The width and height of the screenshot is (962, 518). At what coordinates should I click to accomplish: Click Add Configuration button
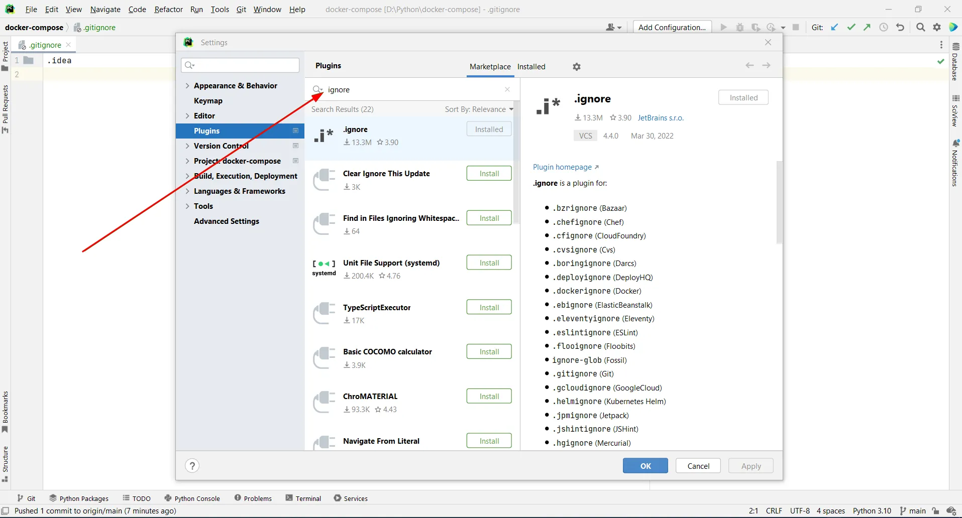tap(672, 27)
